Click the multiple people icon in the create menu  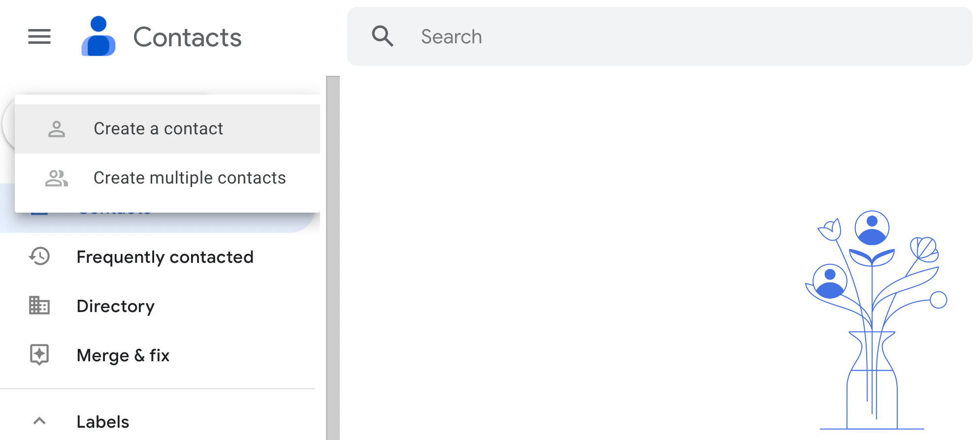point(57,178)
